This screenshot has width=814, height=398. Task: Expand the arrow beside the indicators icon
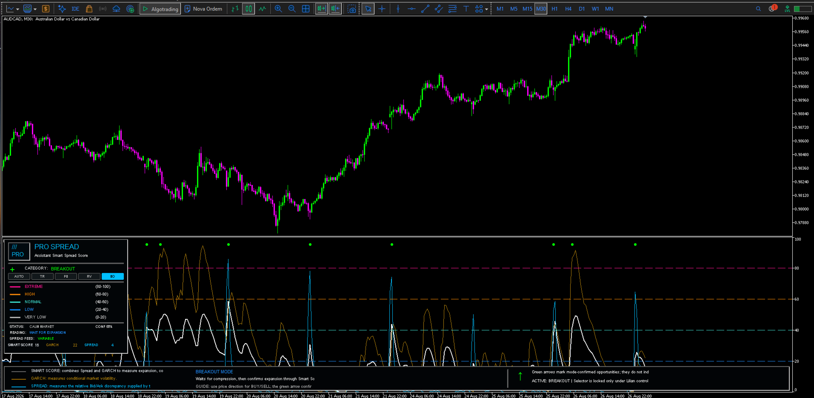point(35,9)
